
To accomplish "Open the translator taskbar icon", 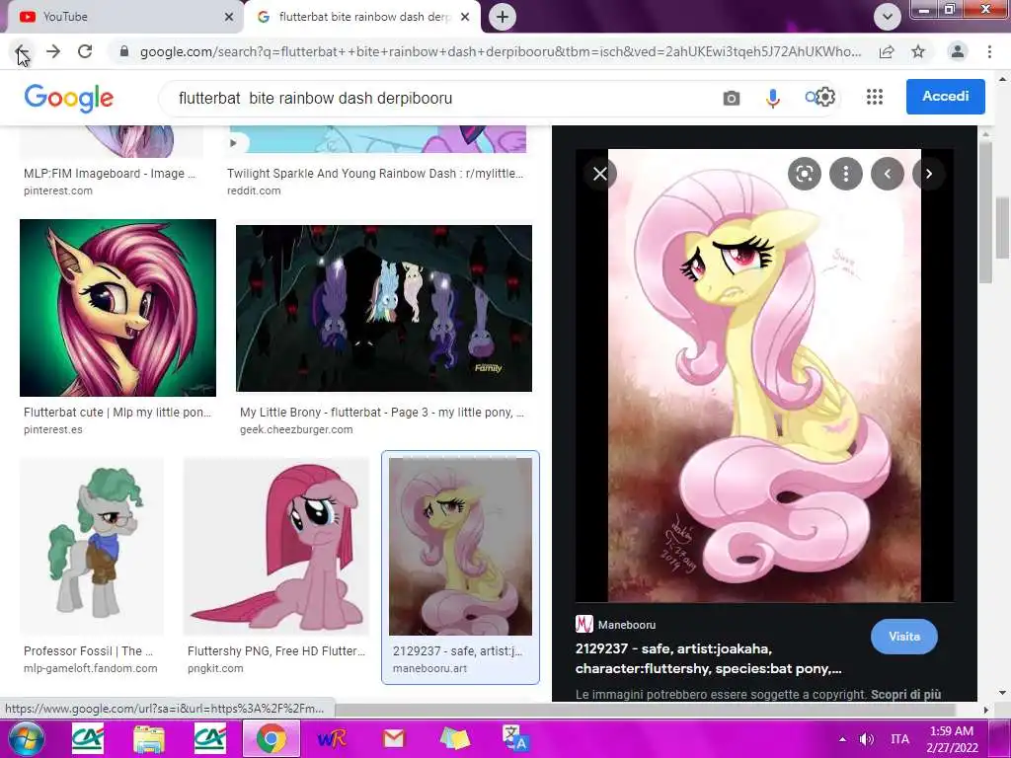I will [515, 739].
